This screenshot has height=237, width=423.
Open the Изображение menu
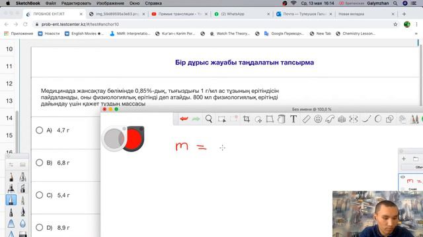click(x=110, y=3)
